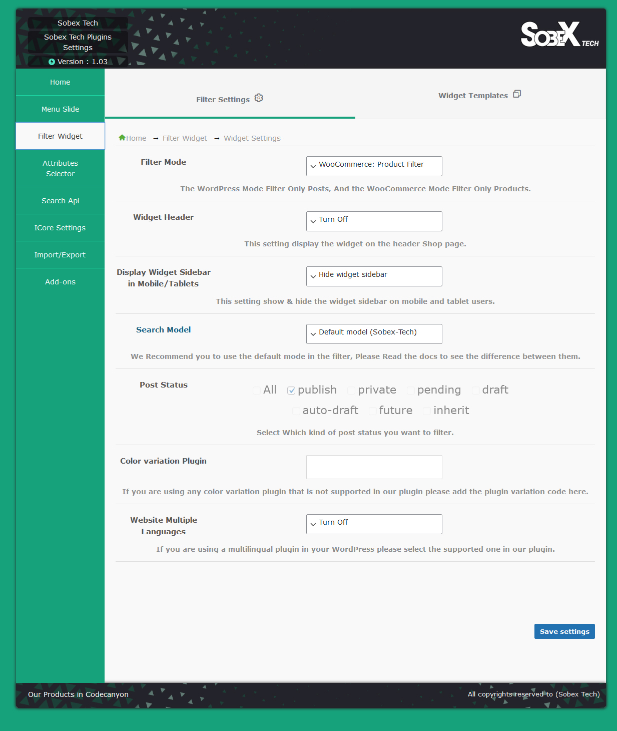Click Sobex Tech Plugins Settings text
The image size is (617, 731).
click(x=78, y=42)
